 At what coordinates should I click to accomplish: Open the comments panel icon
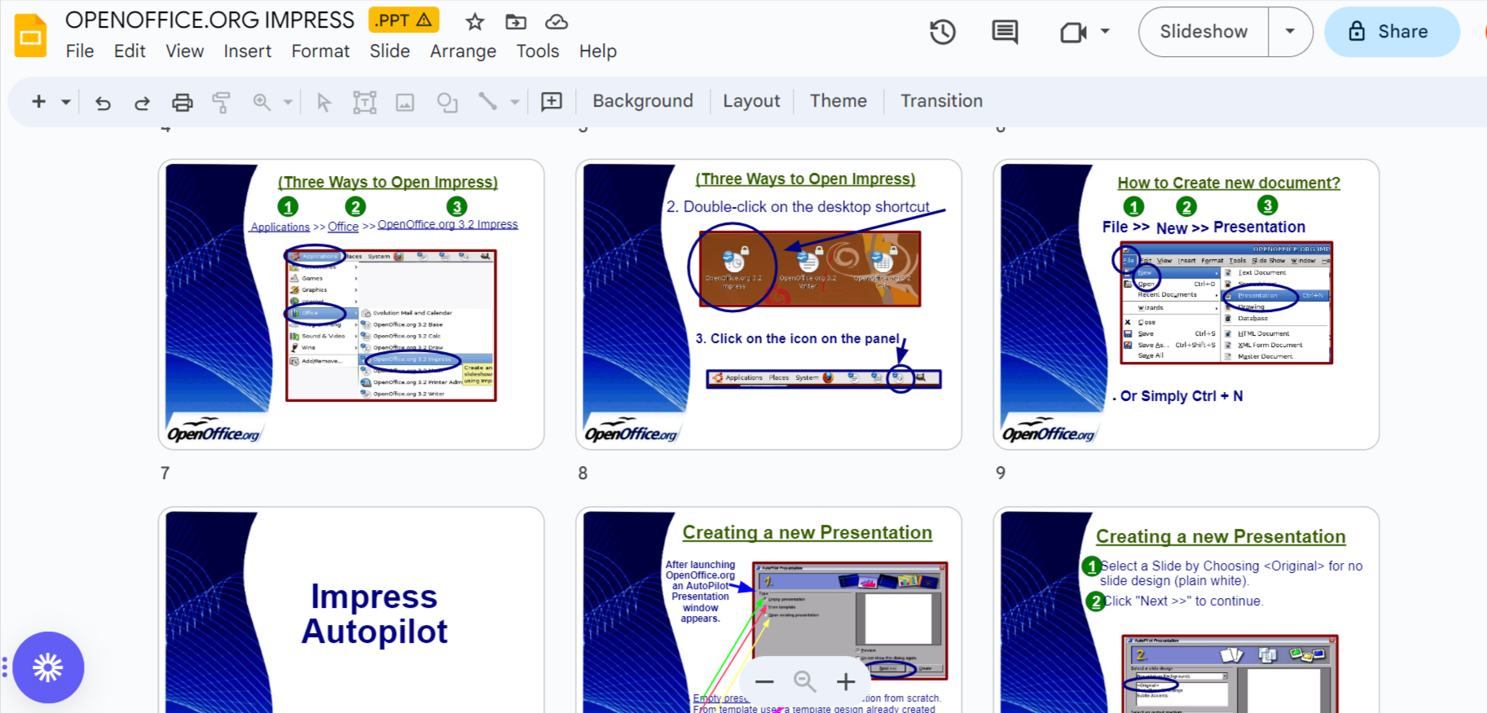(1005, 32)
